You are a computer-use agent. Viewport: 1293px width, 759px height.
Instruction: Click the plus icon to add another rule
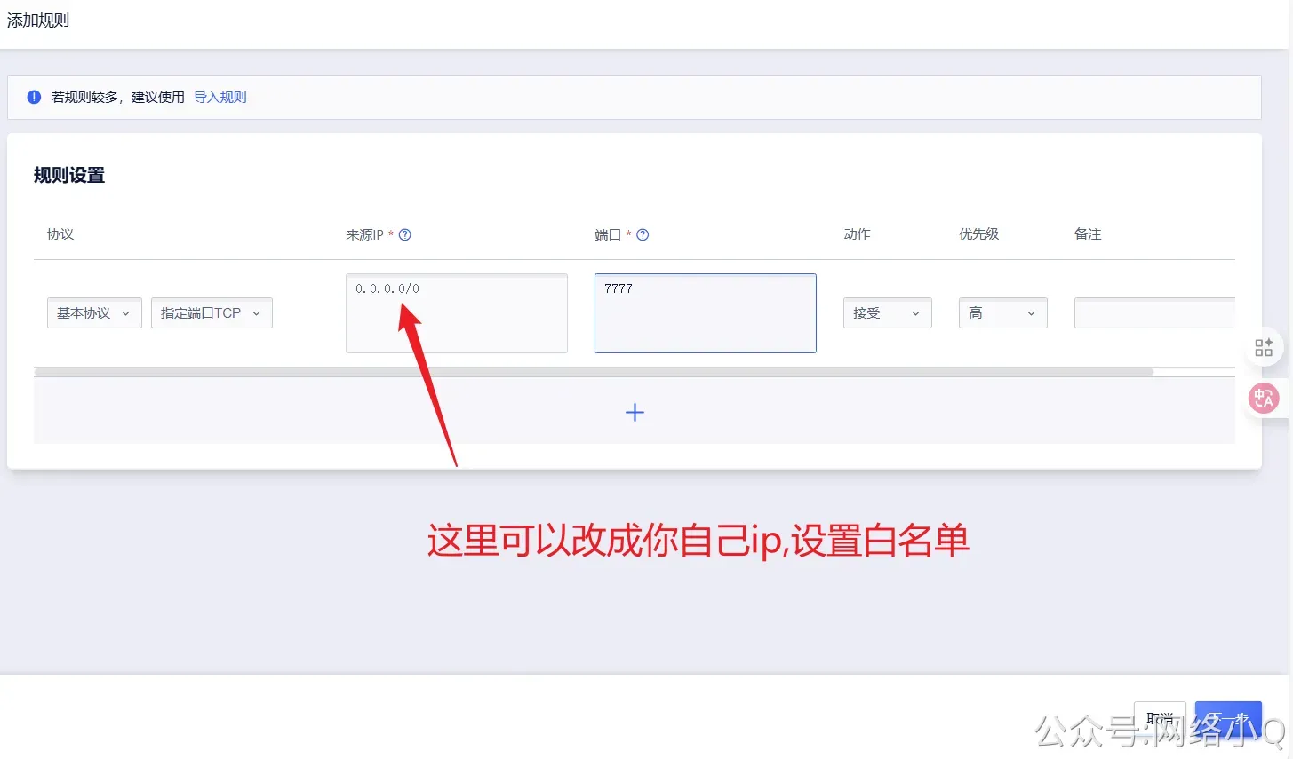(x=634, y=412)
